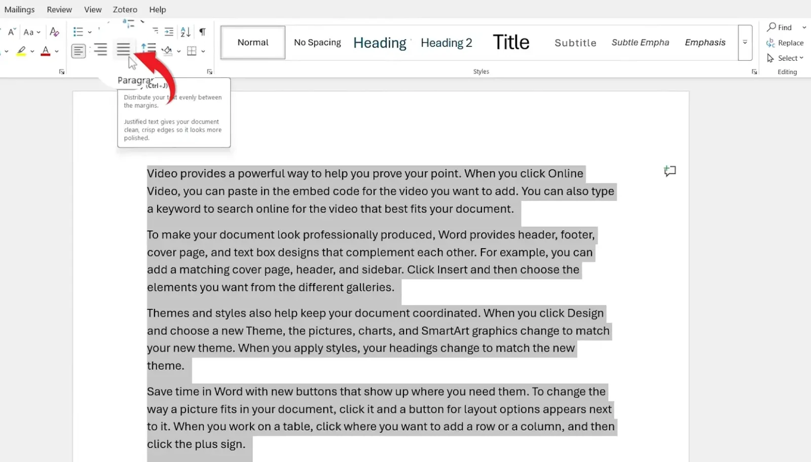811x462 pixels.
Task: Apply the No Spacing style
Action: coord(317,43)
